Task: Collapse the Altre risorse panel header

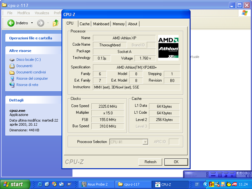Action: [33, 51]
